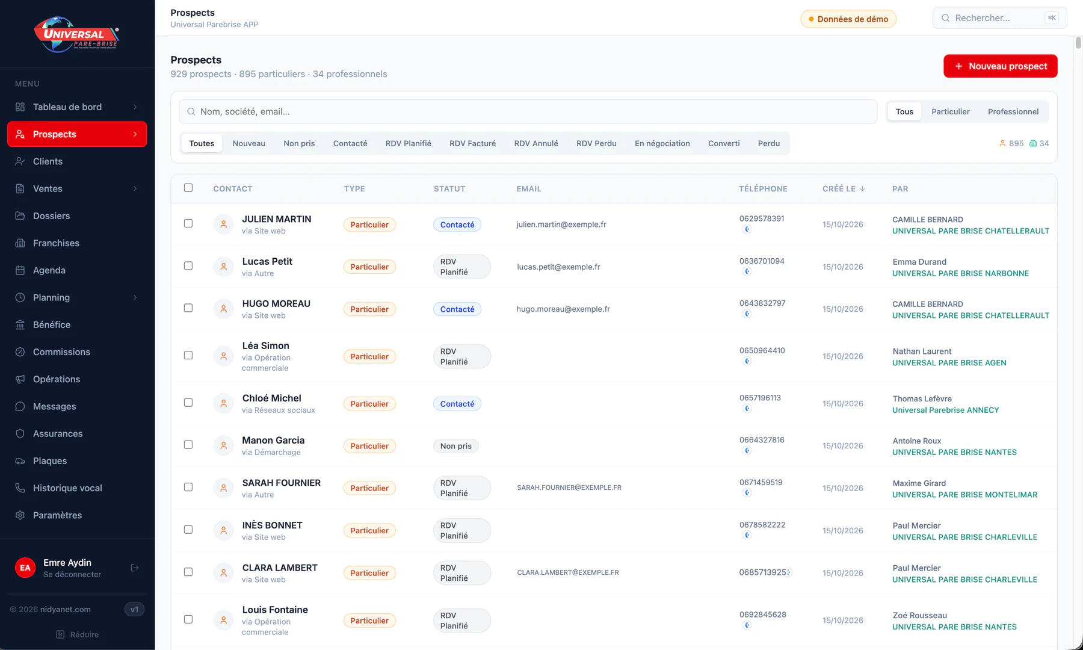Viewport: 1083px width, 650px height.
Task: Switch to the Nouveau status tab
Action: point(249,143)
